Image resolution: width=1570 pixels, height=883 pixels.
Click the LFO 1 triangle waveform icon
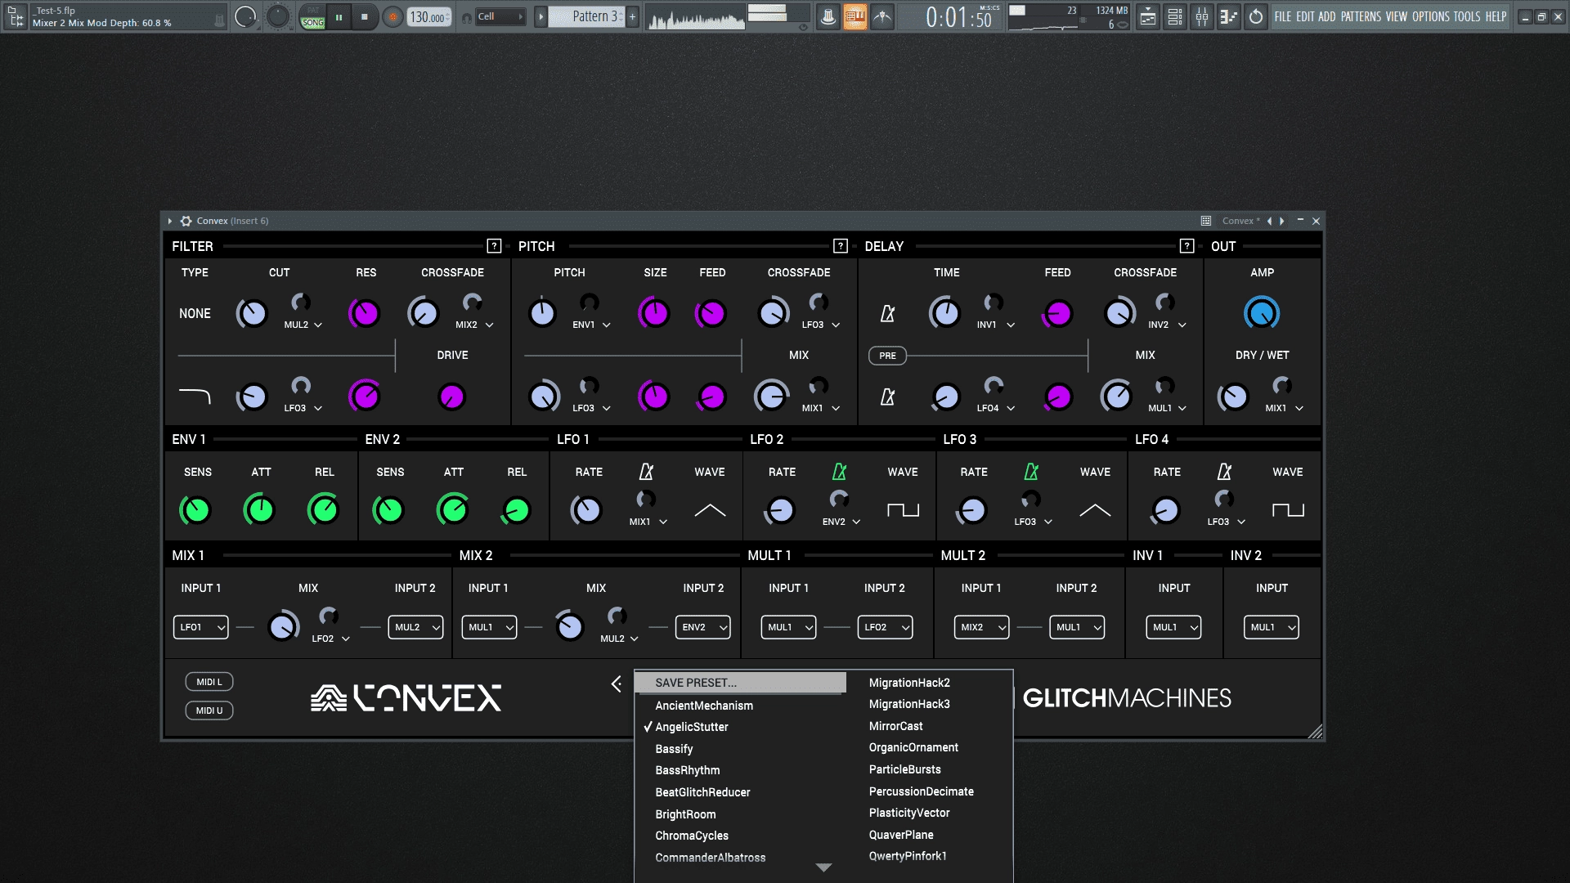click(x=710, y=510)
